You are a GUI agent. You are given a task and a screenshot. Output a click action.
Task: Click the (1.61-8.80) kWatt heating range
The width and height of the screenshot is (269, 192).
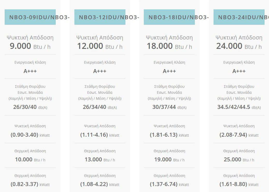(x=239, y=184)
